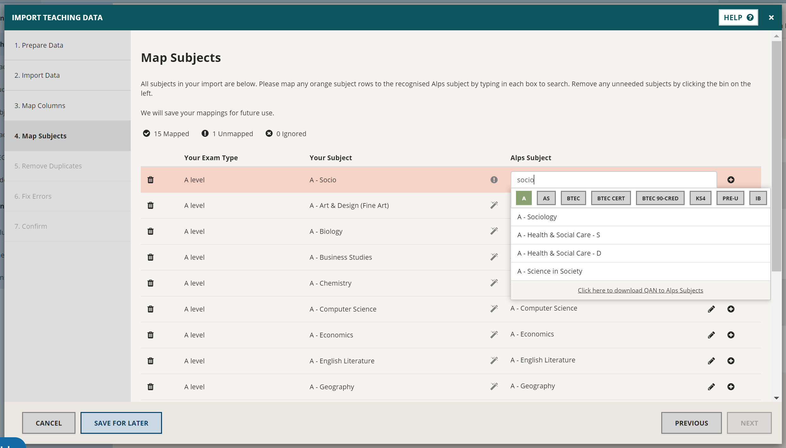Click the 15 Mapped status indicator
The width and height of the screenshot is (786, 448).
coord(166,134)
